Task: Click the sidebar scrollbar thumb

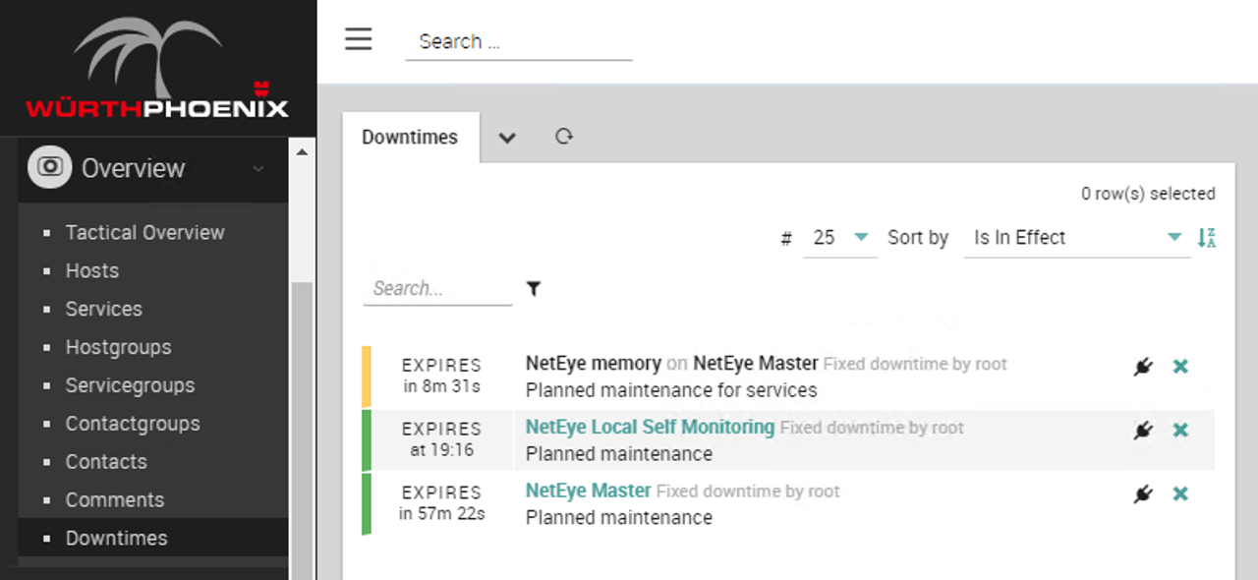Action: pos(302,430)
